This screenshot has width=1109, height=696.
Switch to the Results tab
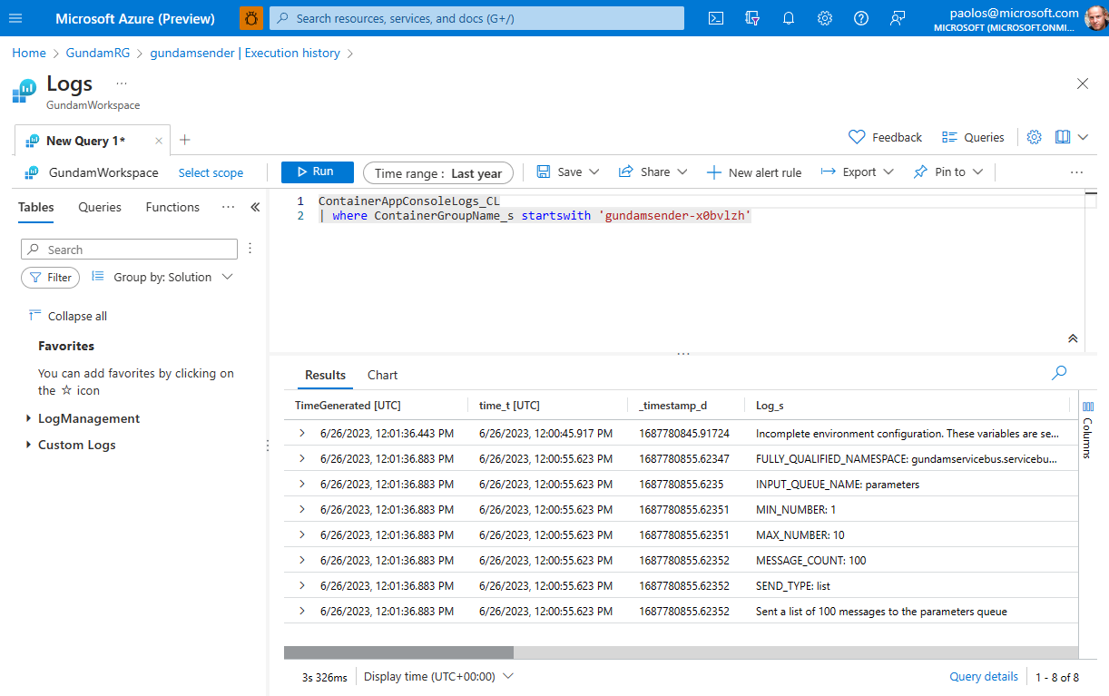[x=325, y=375]
